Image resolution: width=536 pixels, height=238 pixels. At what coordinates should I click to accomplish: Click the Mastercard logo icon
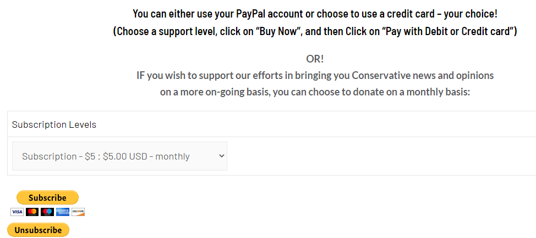(x=32, y=212)
